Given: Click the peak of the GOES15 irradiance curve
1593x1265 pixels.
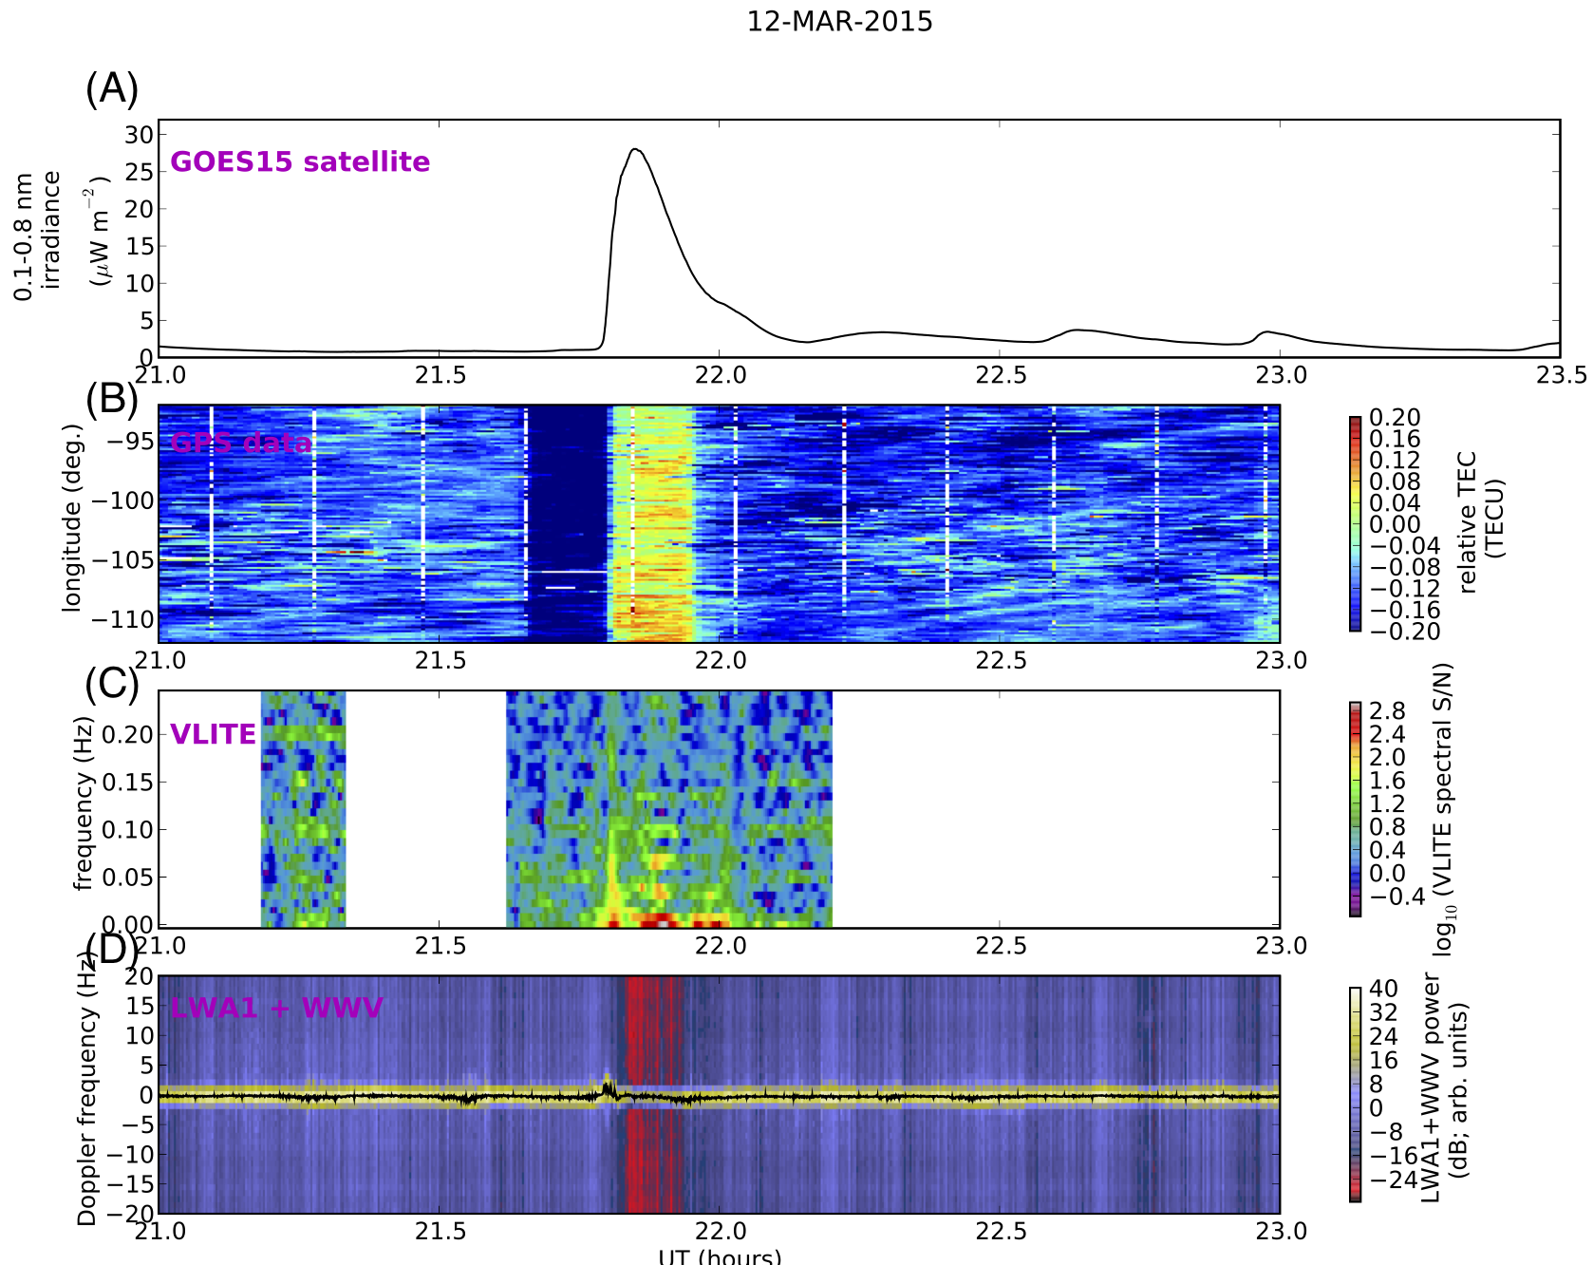Looking at the screenshot, I should click(x=635, y=149).
